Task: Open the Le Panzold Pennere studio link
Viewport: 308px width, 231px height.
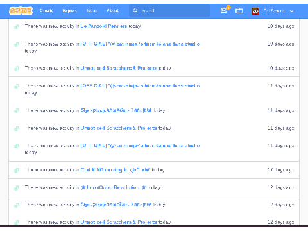Action: coord(104,26)
